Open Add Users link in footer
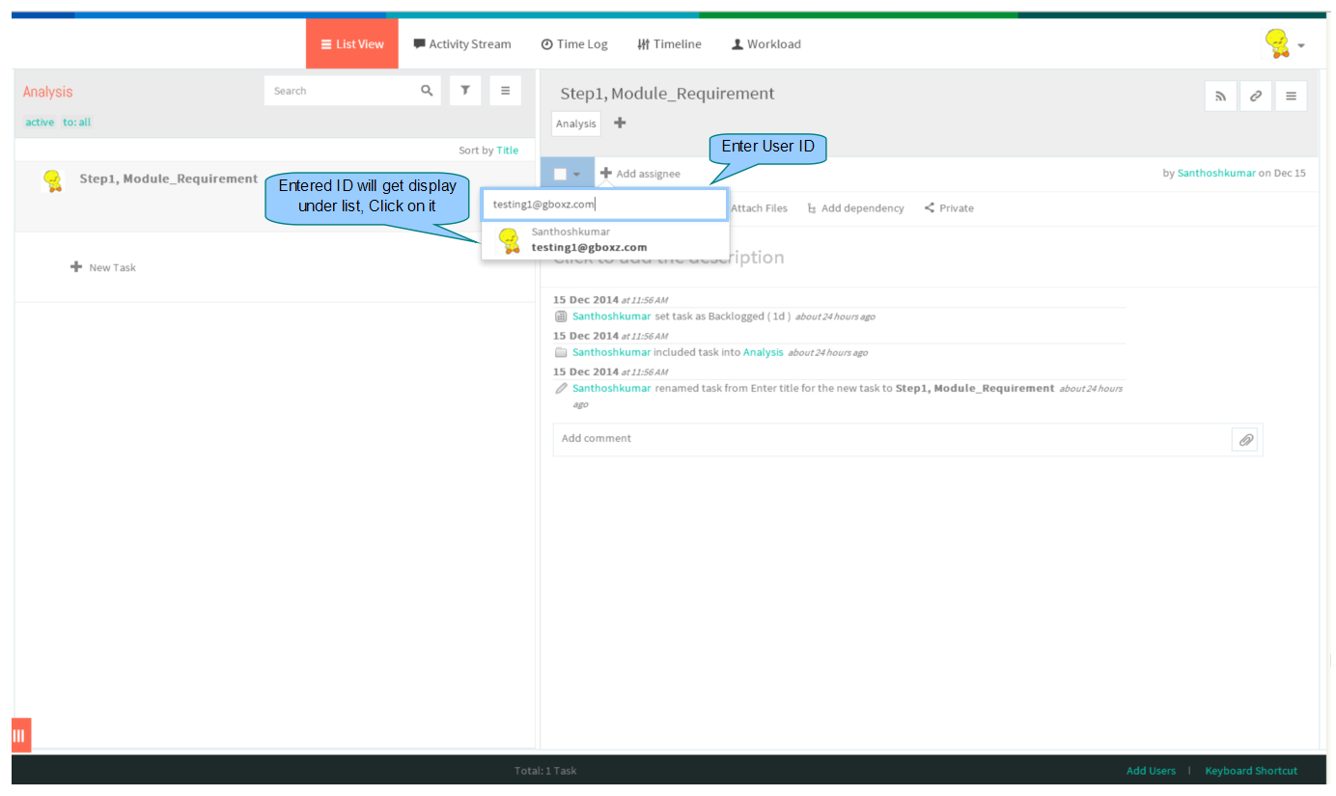1336x796 pixels. (1151, 771)
